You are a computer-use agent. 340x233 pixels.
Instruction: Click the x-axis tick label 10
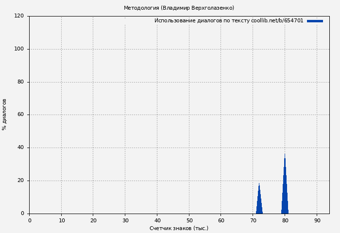(61, 220)
